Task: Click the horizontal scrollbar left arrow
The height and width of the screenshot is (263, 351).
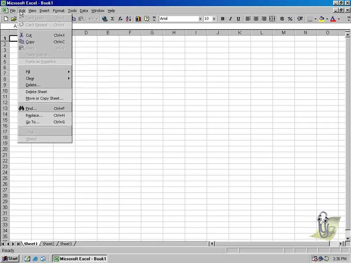Action: (x=212, y=244)
